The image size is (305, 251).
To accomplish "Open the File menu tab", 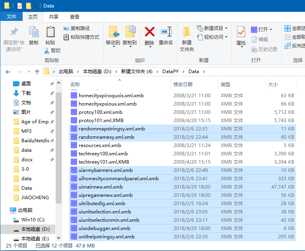I will tap(11, 17).
